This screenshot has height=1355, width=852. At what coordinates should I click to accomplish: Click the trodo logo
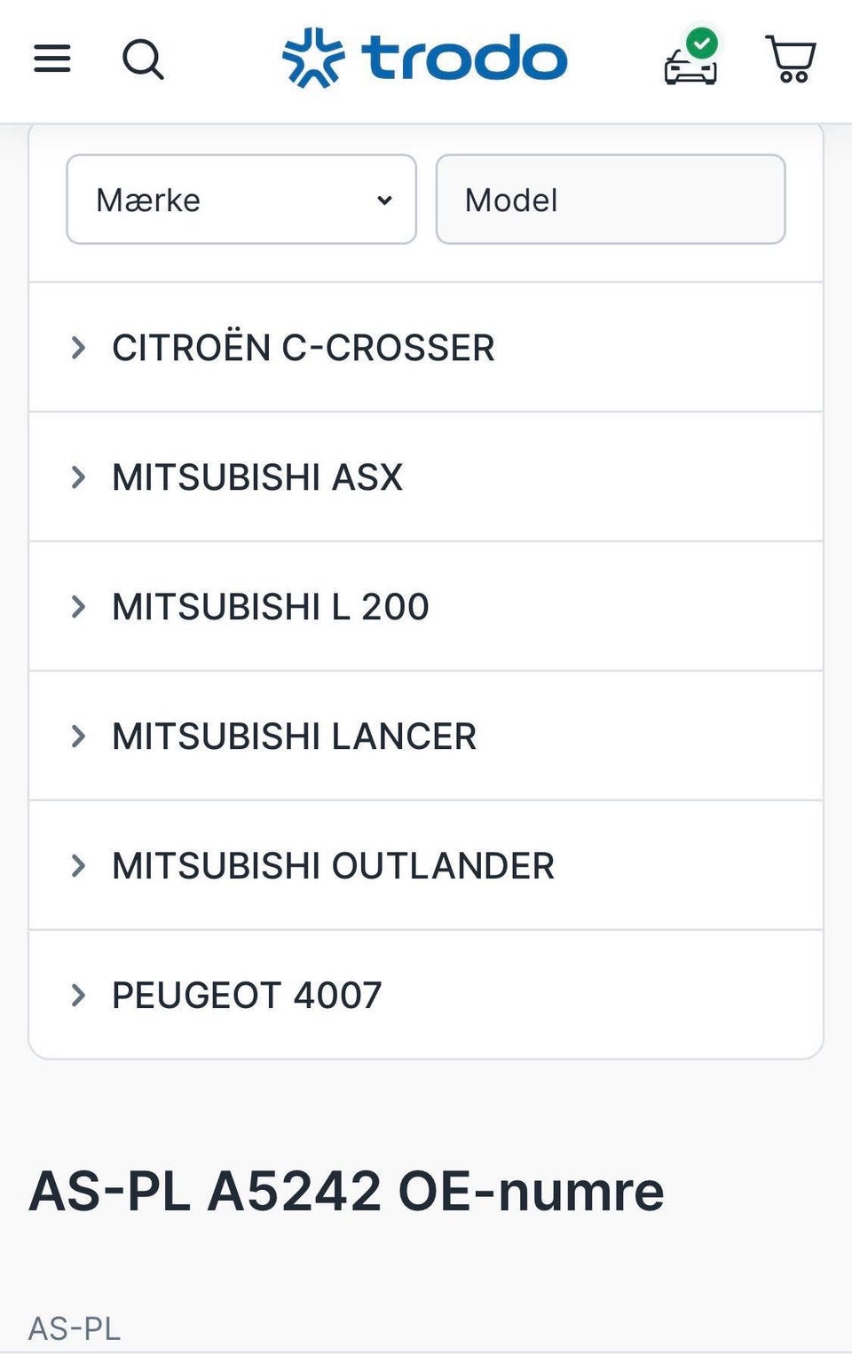(x=425, y=59)
